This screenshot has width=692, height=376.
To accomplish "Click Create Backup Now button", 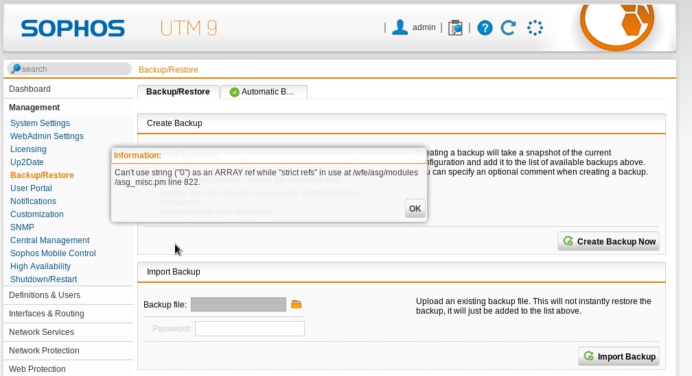I will (x=608, y=241).
